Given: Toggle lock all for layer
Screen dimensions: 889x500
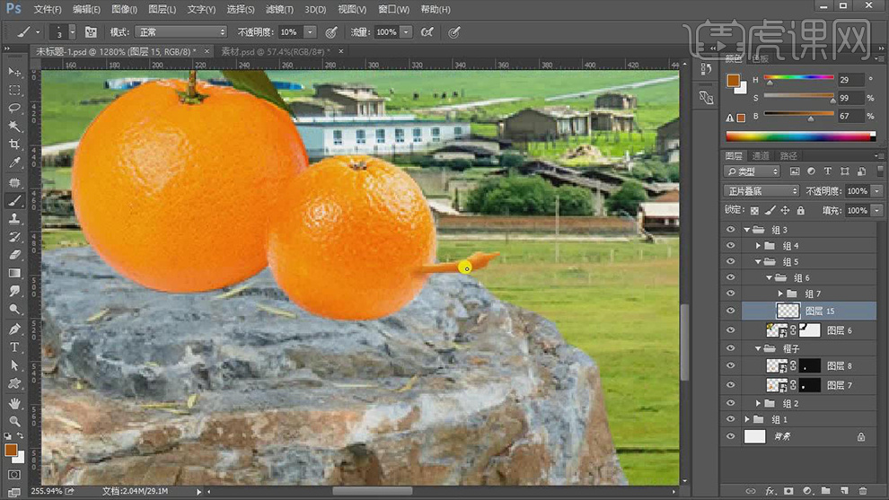Looking at the screenshot, I should pyautogui.click(x=801, y=210).
